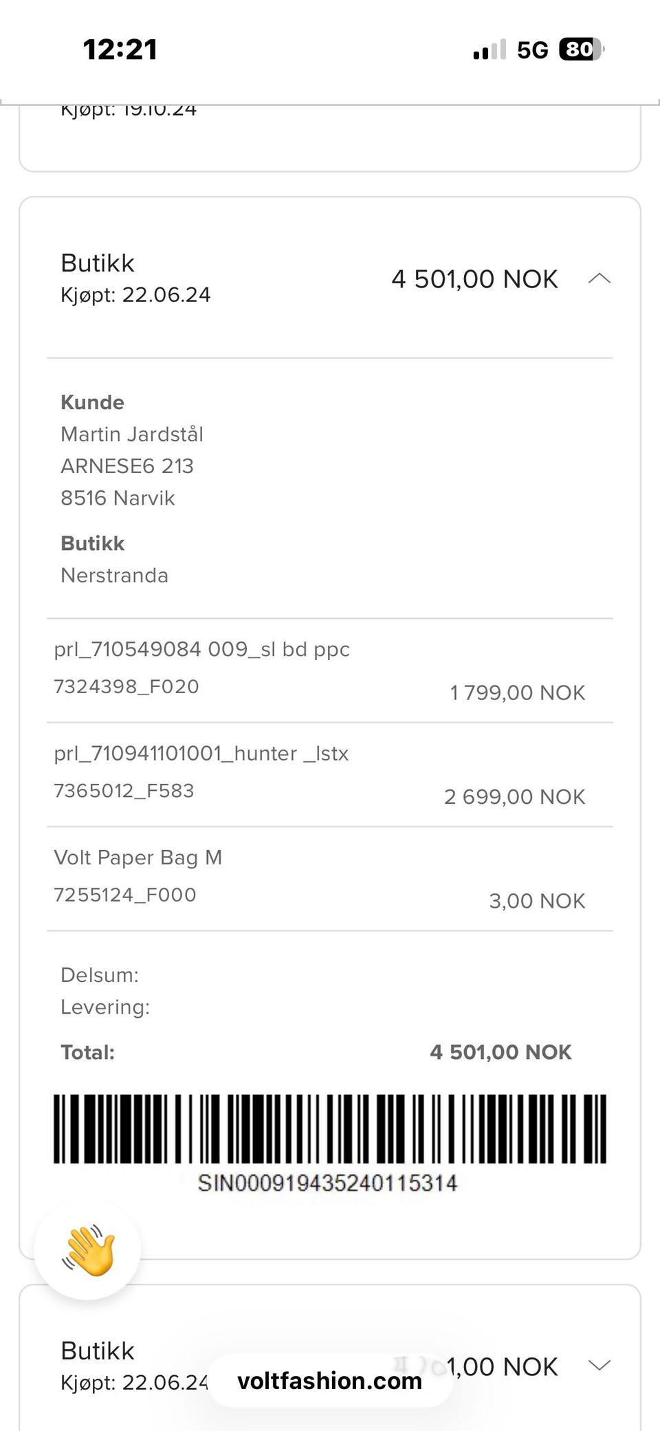Tap the customer name Martin Jardstål

point(132,434)
